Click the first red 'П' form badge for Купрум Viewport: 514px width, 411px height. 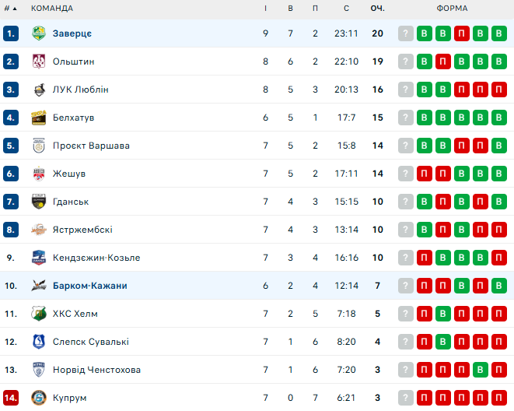(425, 398)
